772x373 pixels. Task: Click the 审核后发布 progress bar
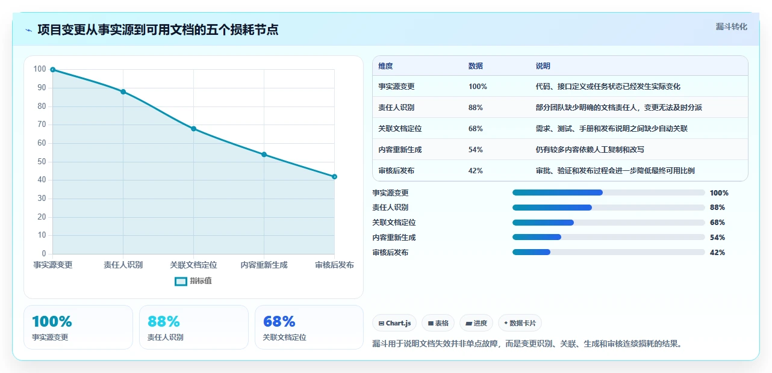(x=609, y=253)
